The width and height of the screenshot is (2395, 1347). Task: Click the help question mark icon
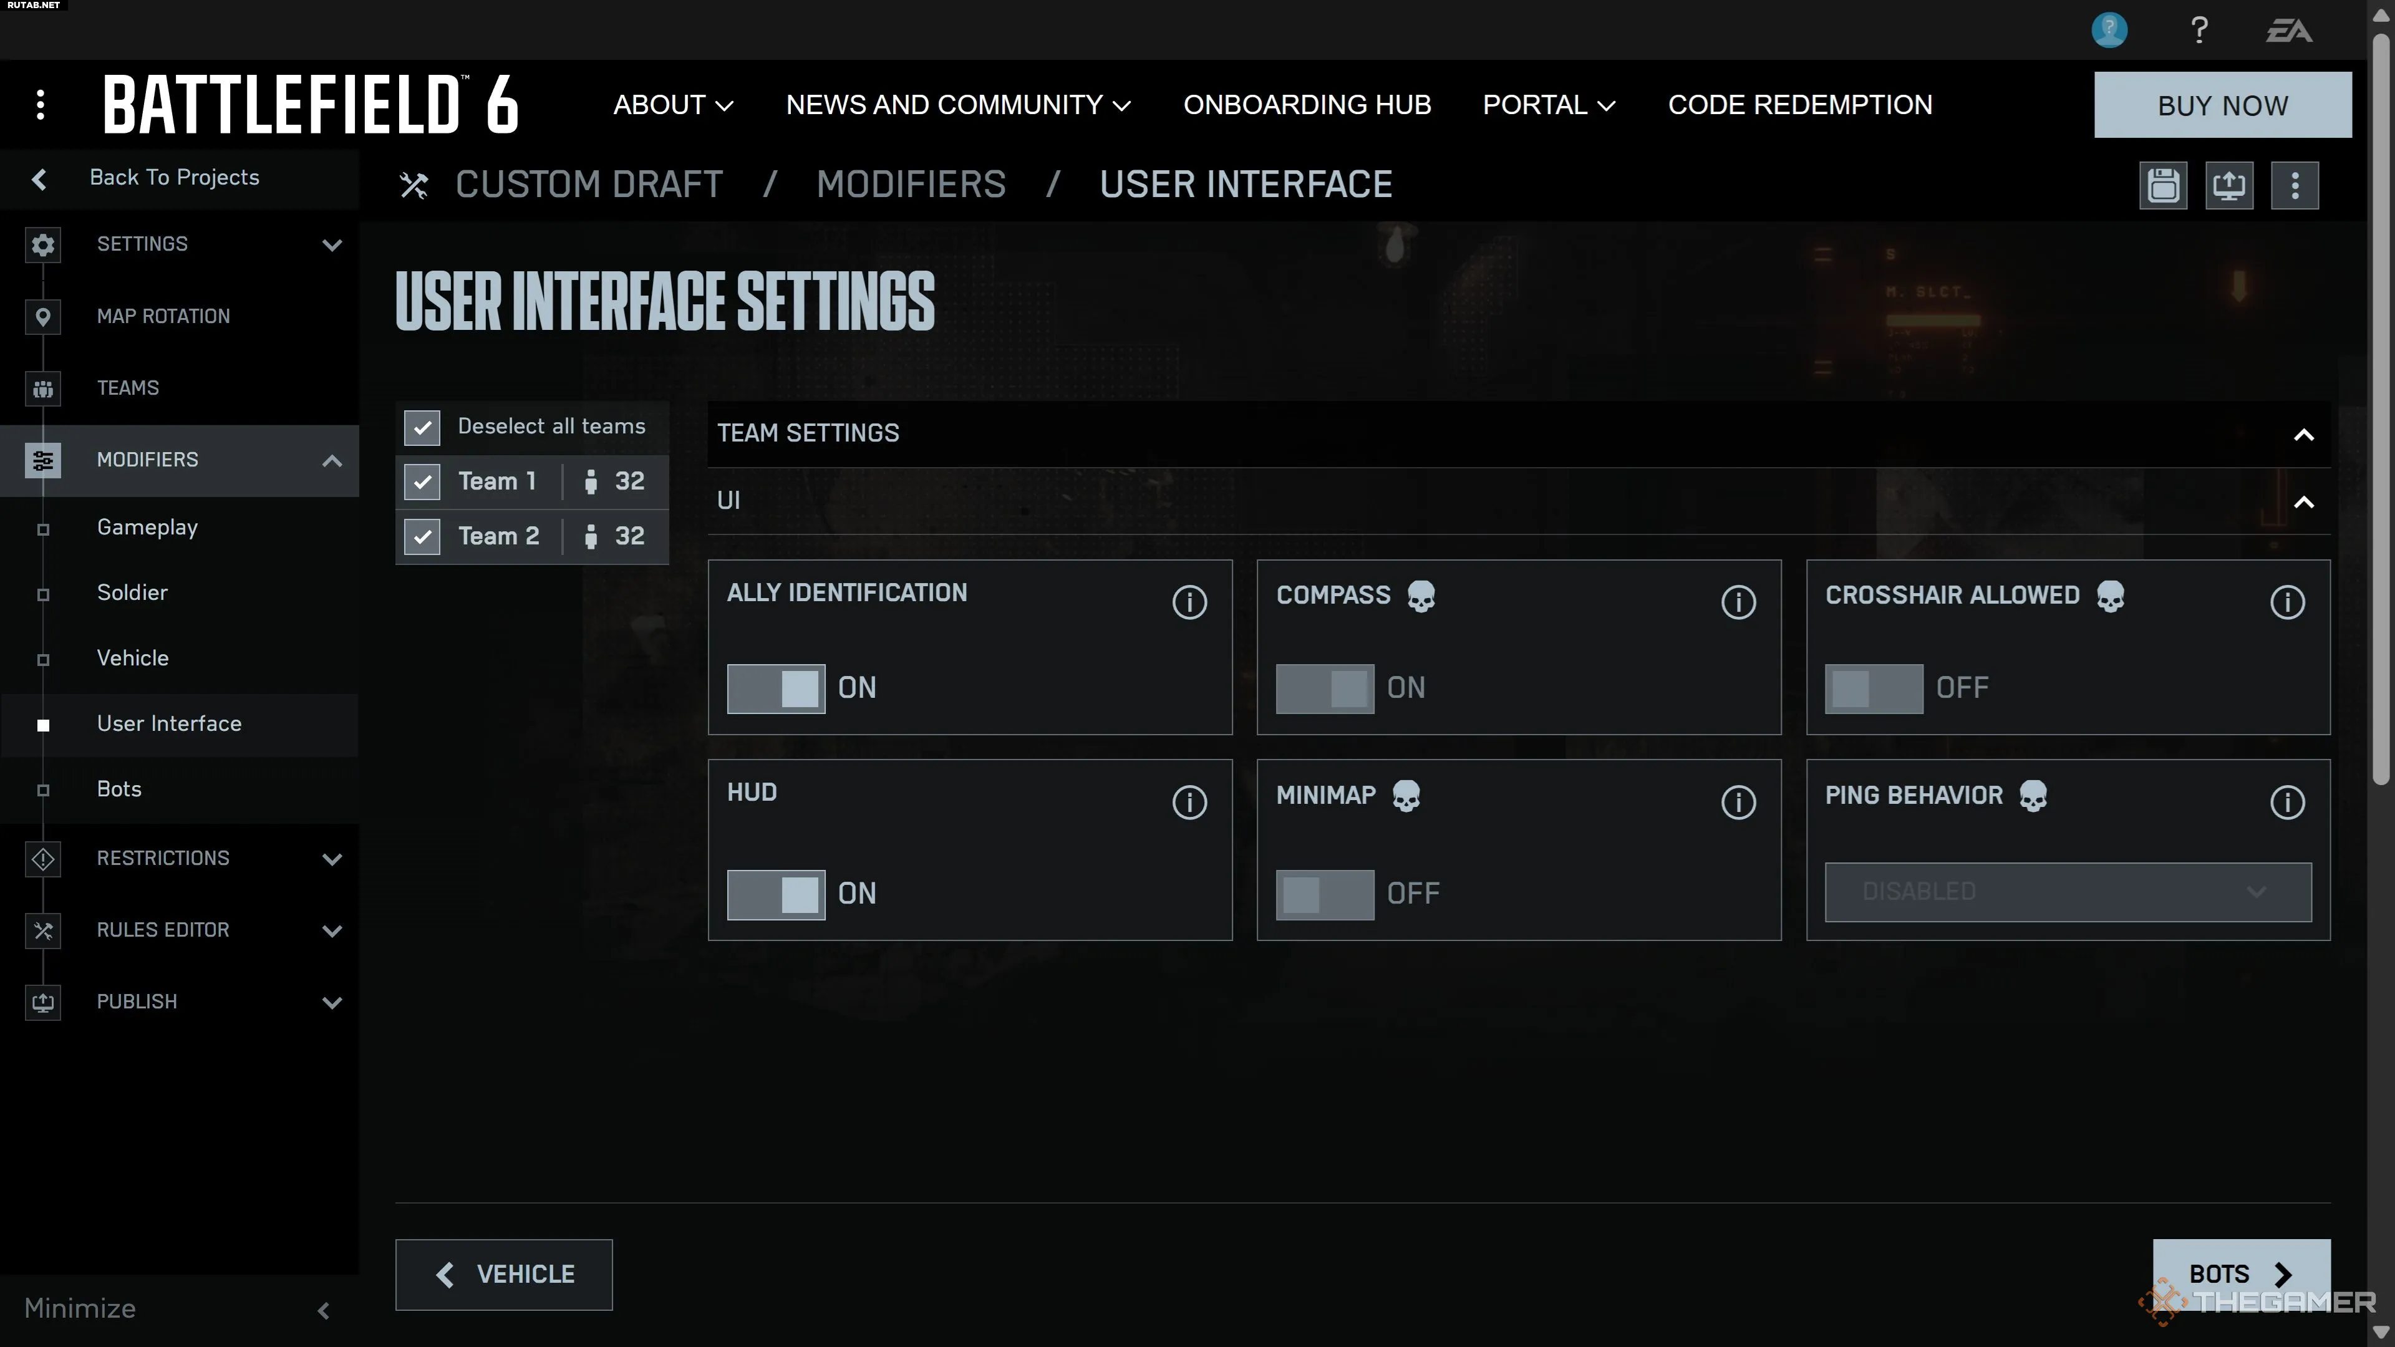[2199, 31]
